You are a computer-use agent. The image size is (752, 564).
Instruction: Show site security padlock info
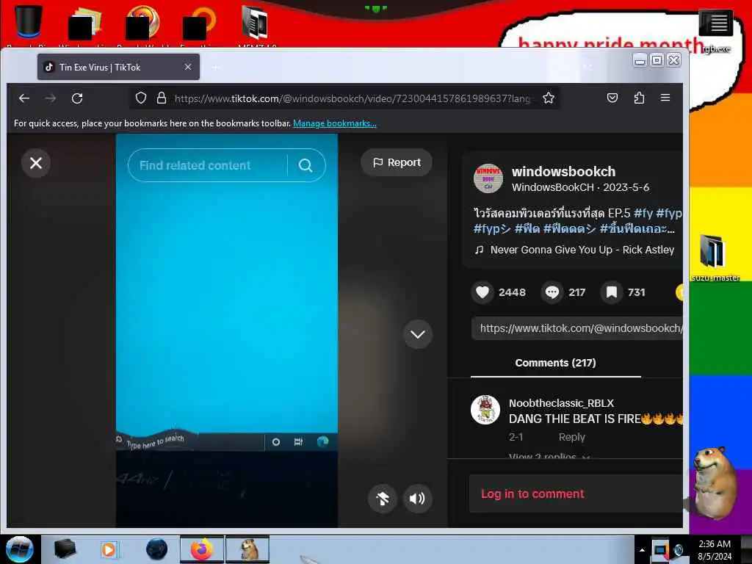162,98
